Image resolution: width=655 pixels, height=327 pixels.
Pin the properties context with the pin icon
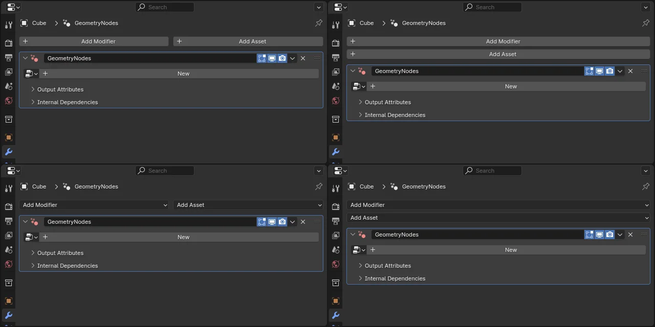pyautogui.click(x=318, y=23)
